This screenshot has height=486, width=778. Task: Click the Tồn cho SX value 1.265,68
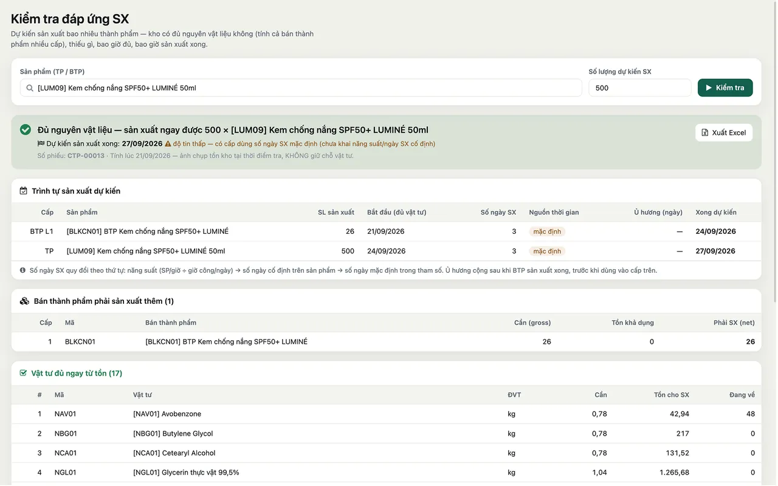(x=673, y=473)
